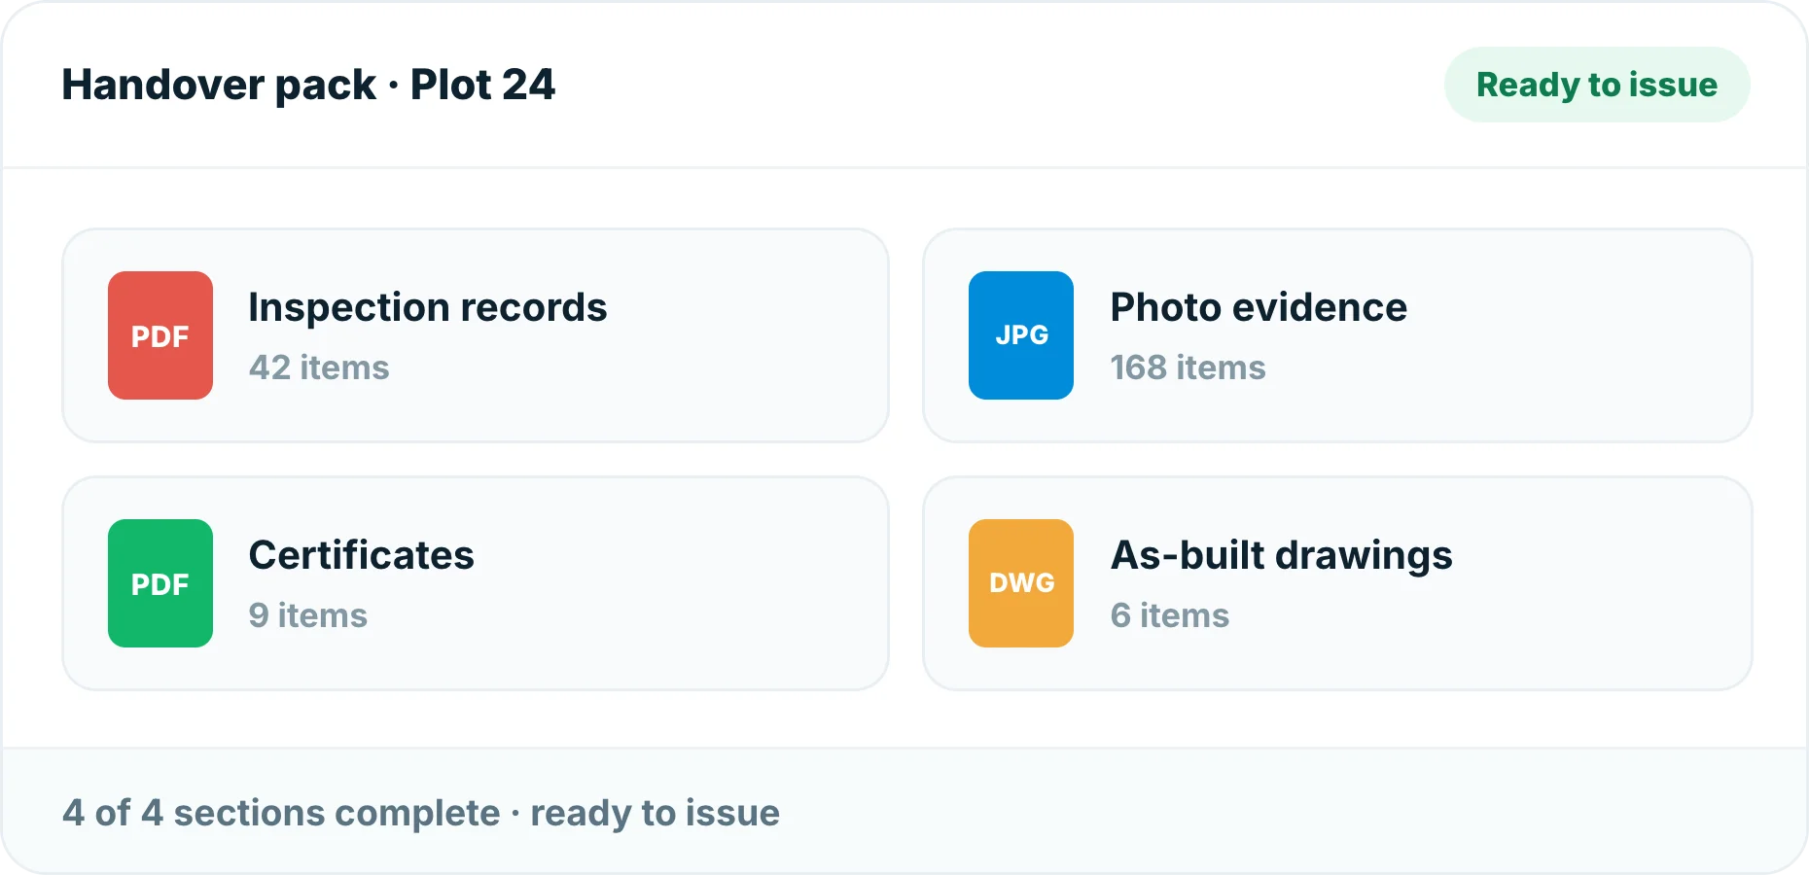
Task: Click the red PDF icon for Inspection records
Action: coord(160,335)
